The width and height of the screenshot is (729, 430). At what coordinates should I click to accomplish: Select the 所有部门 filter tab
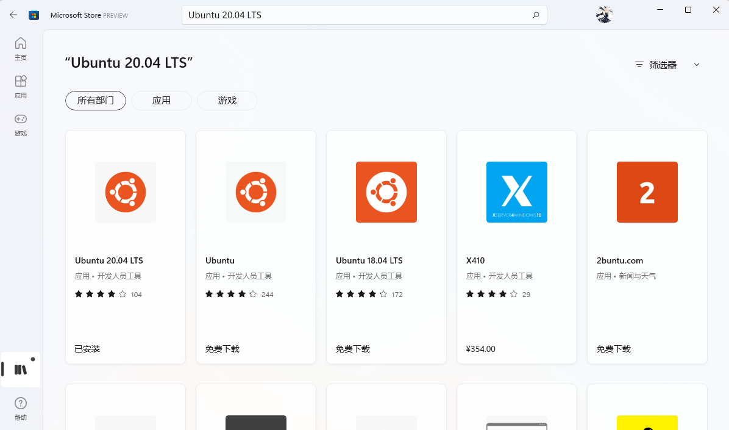coord(95,101)
